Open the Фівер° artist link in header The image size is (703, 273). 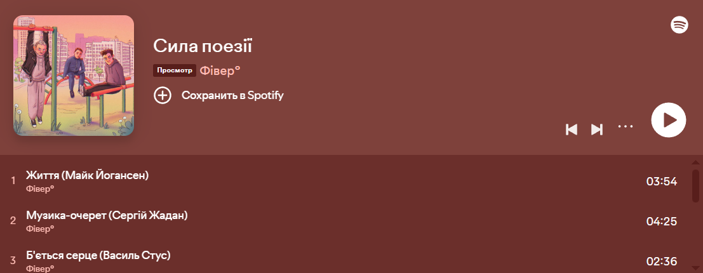pos(220,70)
